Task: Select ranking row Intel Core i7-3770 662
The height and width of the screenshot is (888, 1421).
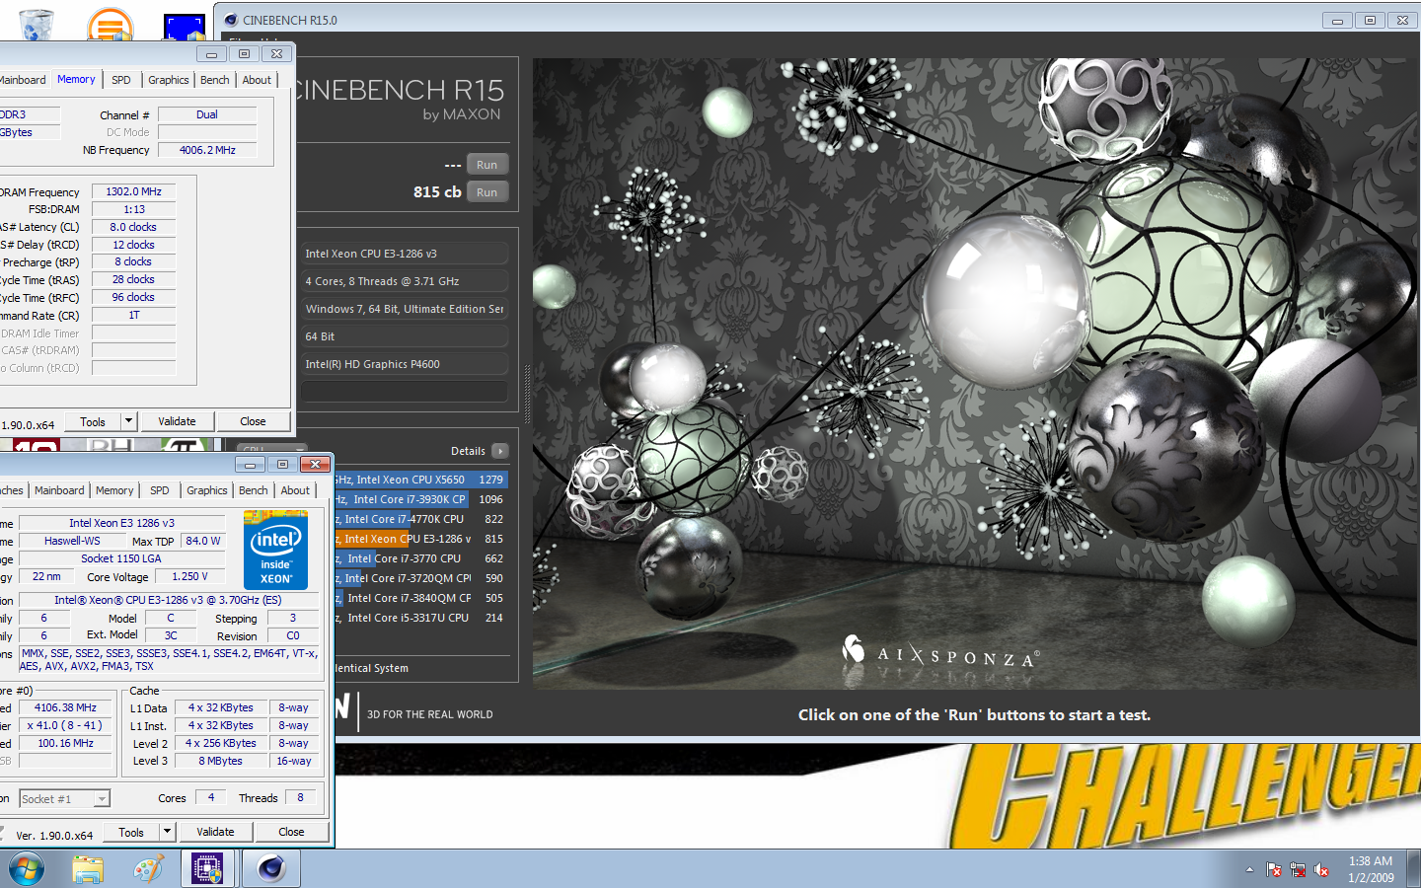Action: (x=420, y=558)
